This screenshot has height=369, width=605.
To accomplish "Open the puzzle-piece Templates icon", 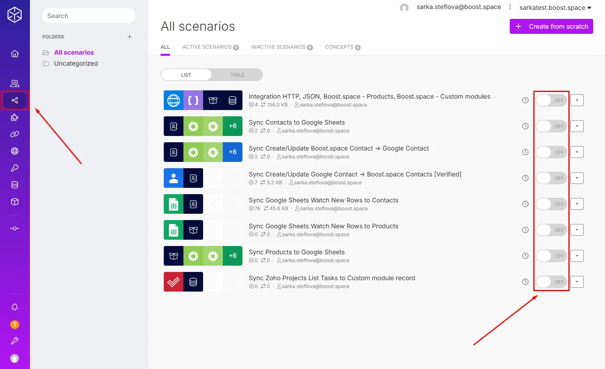I will click(x=15, y=117).
